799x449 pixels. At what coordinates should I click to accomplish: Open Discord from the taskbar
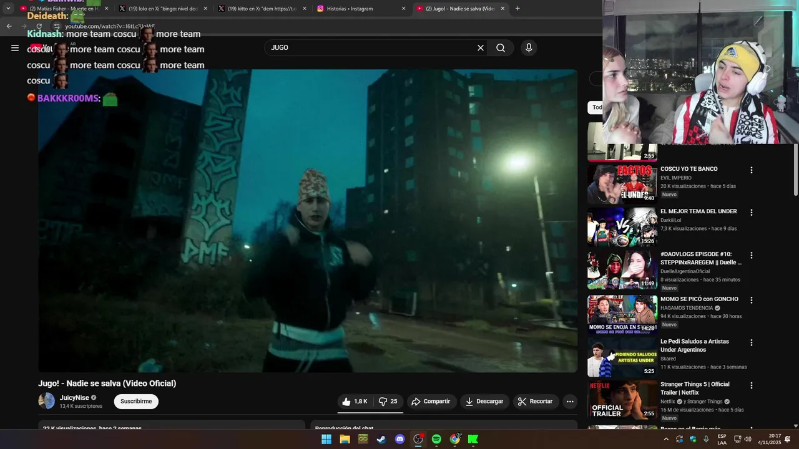coord(399,439)
